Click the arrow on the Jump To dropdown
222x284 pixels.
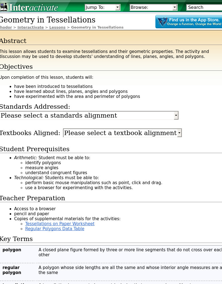pyautogui.click(x=117, y=7)
